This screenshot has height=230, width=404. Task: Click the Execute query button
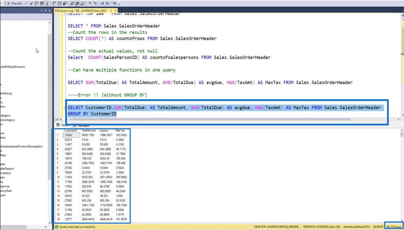pyautogui.click(x=15, y=3)
